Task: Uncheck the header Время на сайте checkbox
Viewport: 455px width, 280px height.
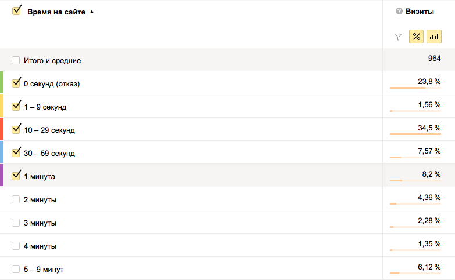Action: coord(16,11)
